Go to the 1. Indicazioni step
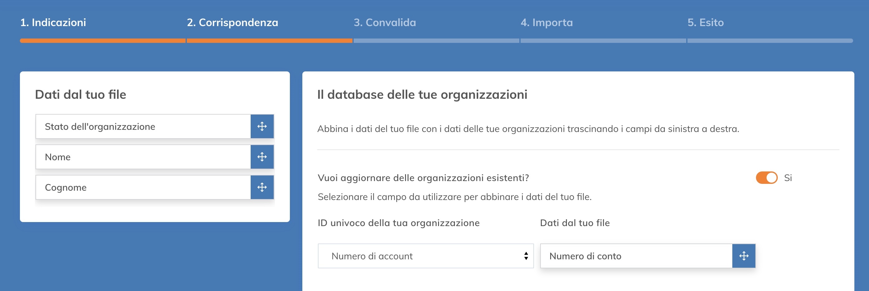Screen dimensions: 869x291 pyautogui.click(x=53, y=23)
